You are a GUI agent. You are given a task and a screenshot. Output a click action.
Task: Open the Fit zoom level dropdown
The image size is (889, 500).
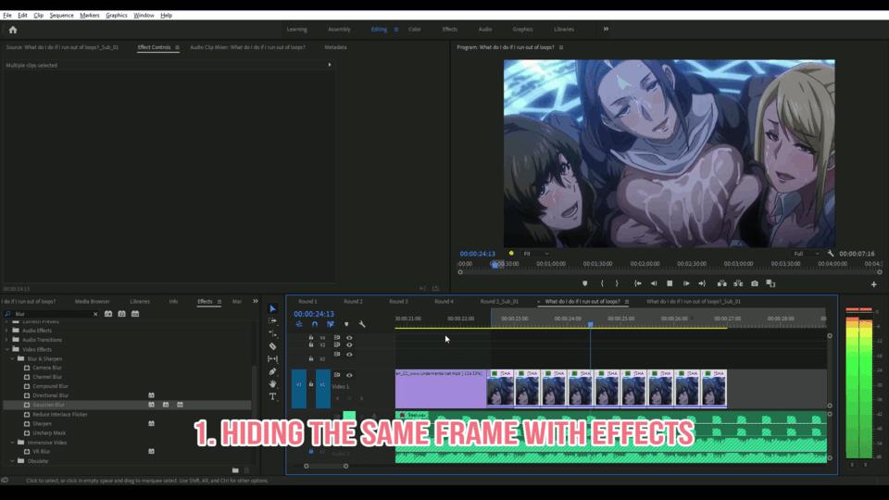pos(535,254)
